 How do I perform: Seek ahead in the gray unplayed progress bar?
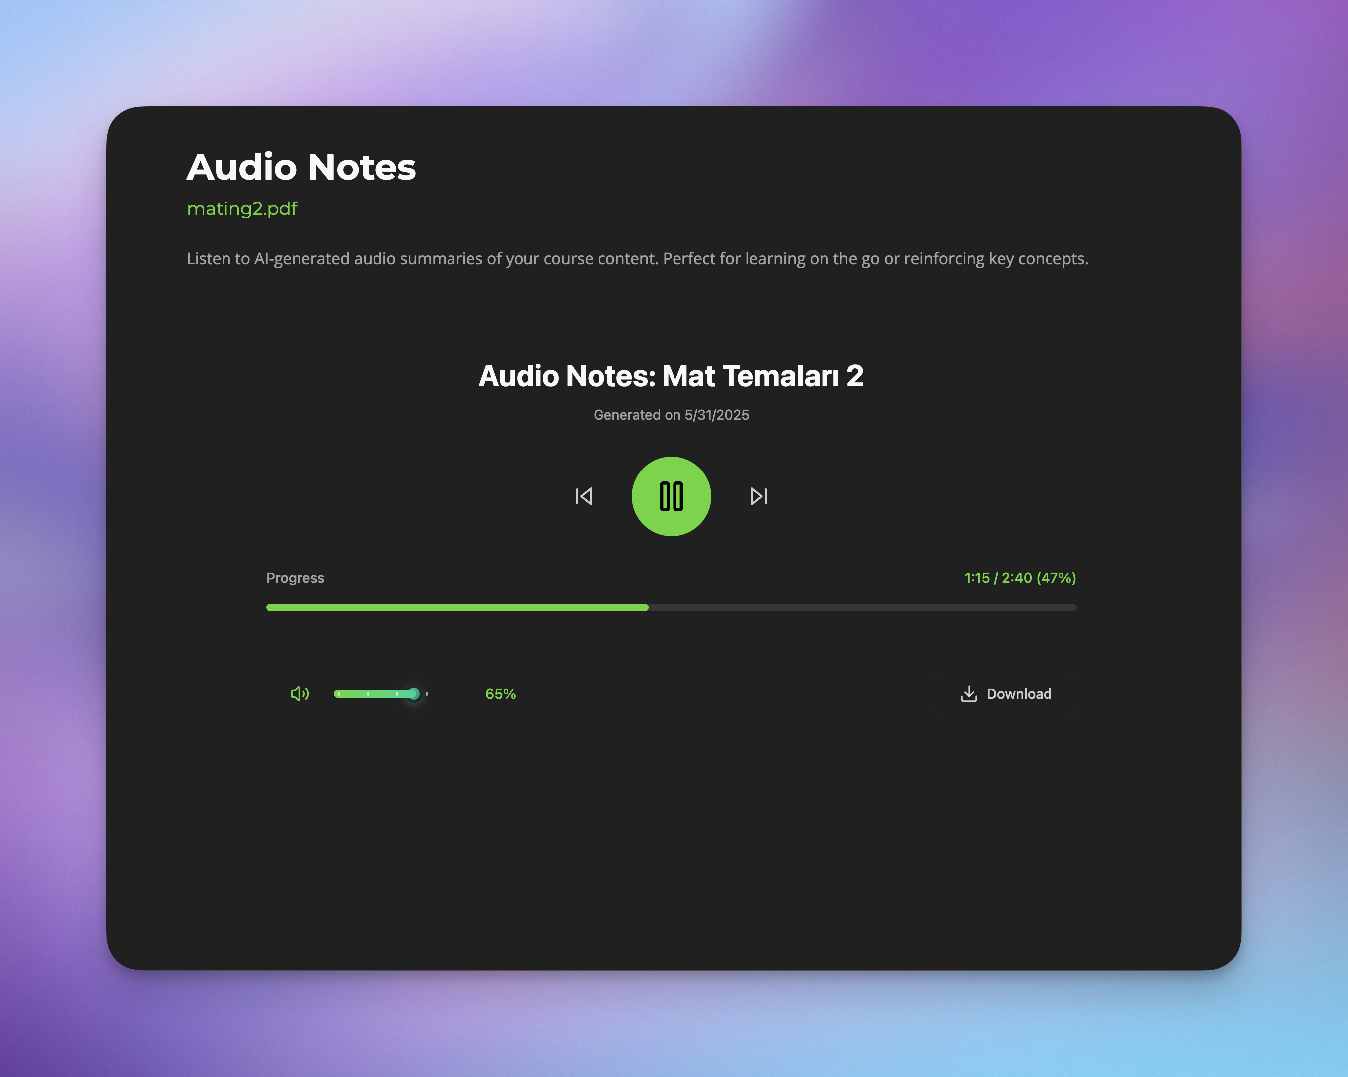click(863, 607)
